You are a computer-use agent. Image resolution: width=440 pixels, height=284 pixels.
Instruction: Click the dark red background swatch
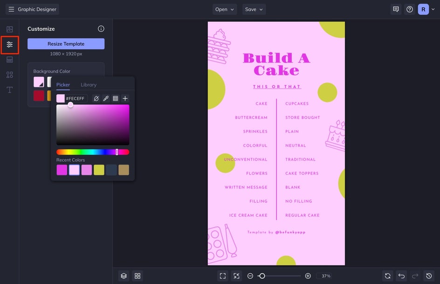39,96
